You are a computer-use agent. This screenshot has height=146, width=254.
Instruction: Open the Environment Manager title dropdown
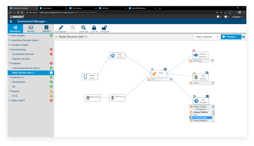[32, 21]
